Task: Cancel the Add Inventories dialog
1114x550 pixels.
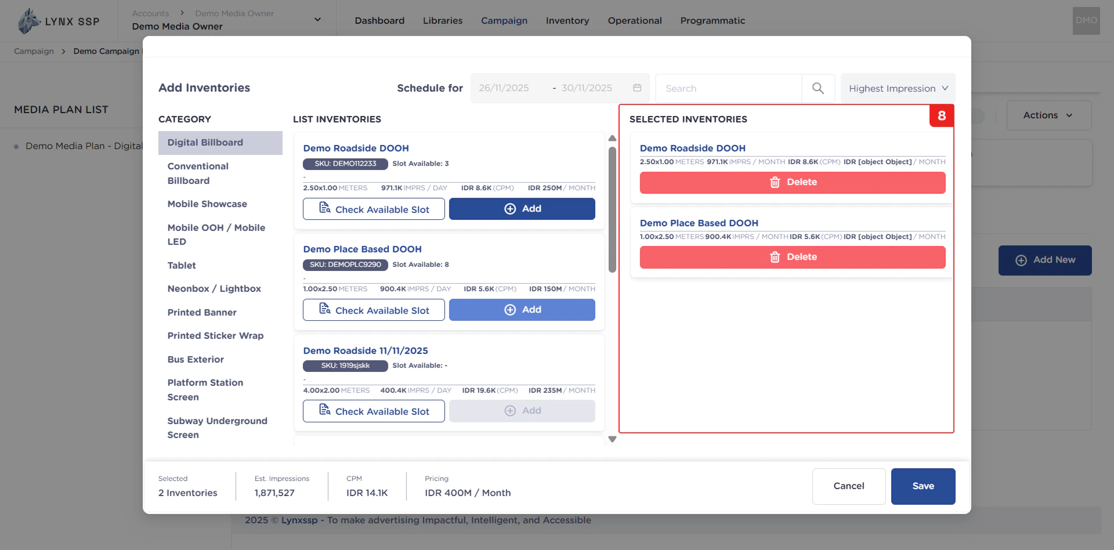Action: (849, 486)
